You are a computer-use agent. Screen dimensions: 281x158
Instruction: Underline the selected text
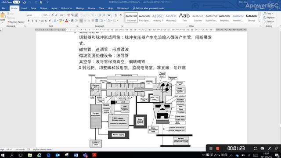click(36, 21)
